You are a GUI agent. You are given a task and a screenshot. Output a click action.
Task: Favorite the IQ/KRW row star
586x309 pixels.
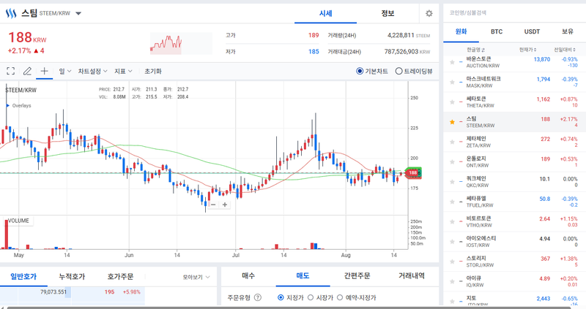tap(452, 281)
